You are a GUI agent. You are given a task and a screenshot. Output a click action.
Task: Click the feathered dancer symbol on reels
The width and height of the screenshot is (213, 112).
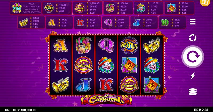pos(83,45)
